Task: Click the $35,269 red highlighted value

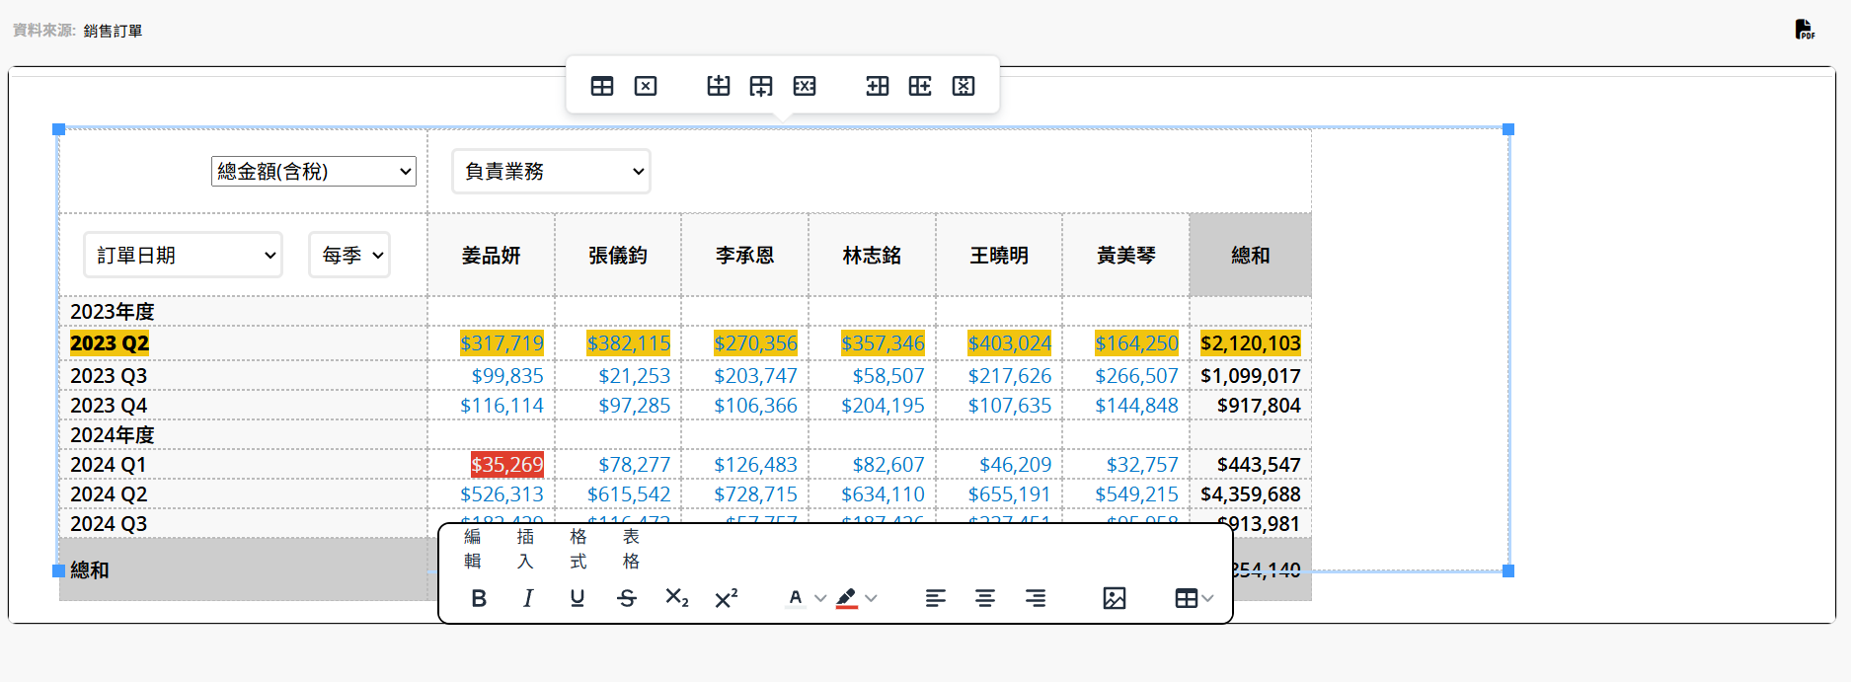Action: (x=506, y=465)
